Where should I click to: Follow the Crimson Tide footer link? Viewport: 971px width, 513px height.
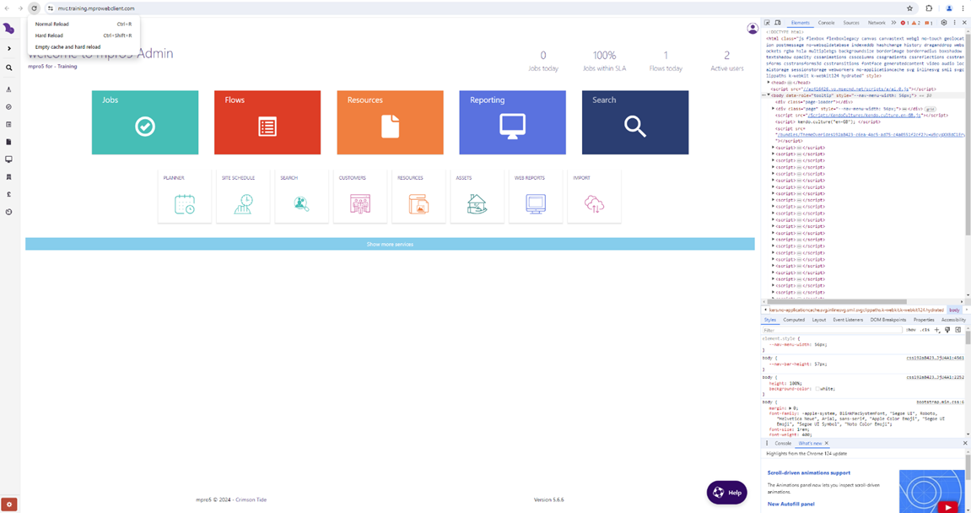click(251, 499)
